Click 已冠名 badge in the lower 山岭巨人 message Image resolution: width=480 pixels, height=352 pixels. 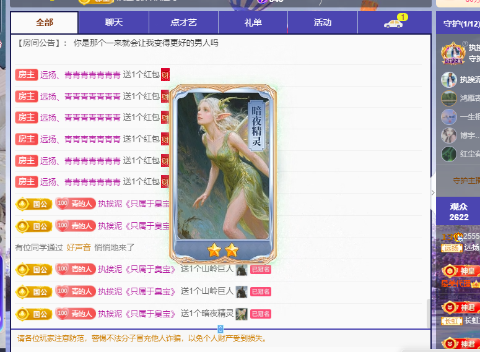click(x=261, y=292)
